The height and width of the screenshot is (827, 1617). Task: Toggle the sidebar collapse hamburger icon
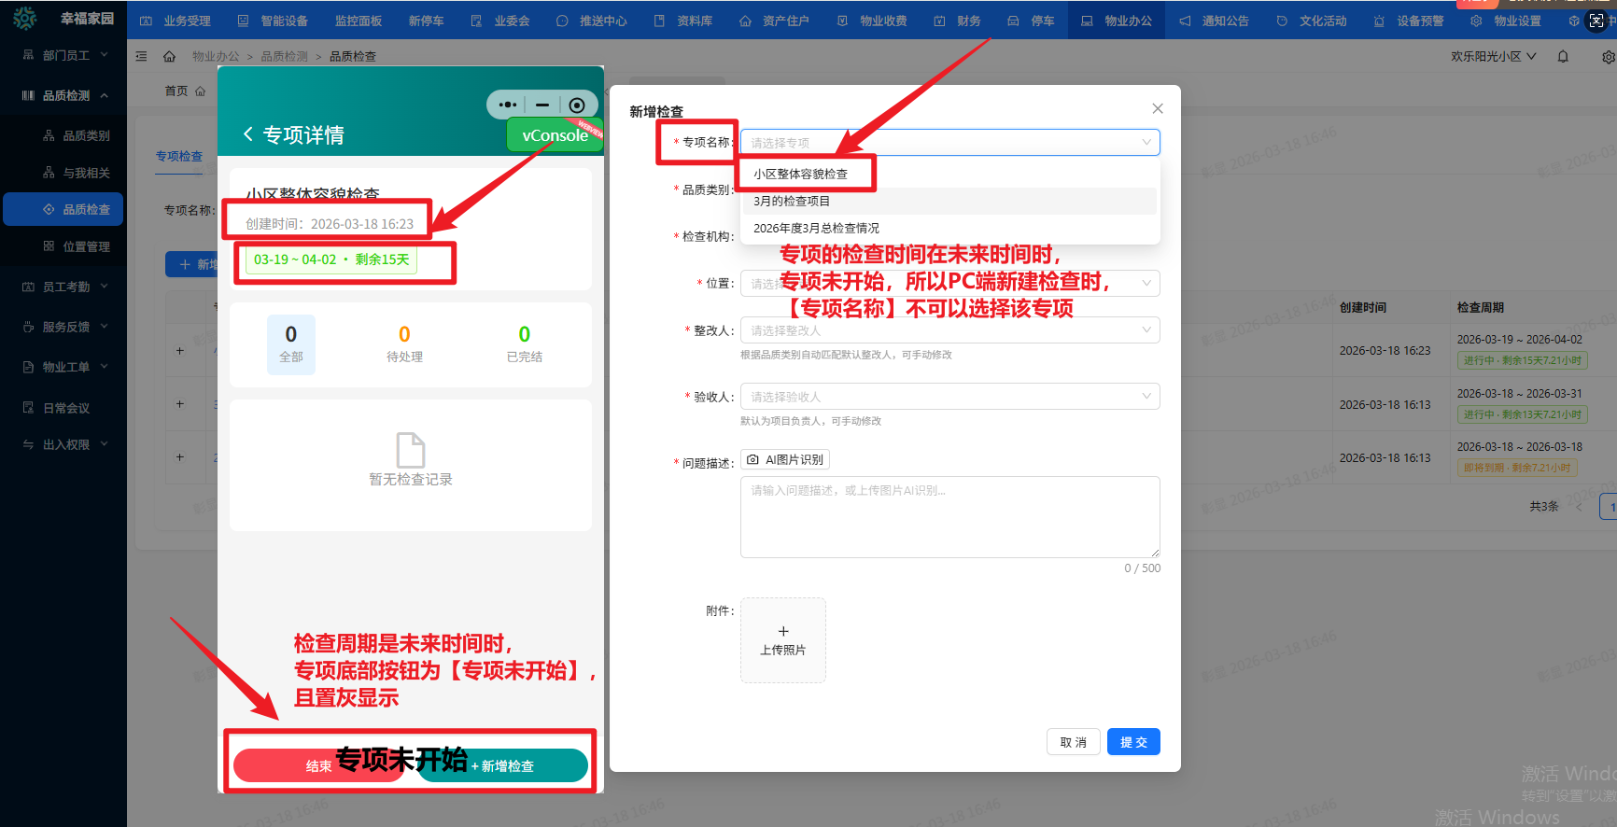click(x=142, y=56)
